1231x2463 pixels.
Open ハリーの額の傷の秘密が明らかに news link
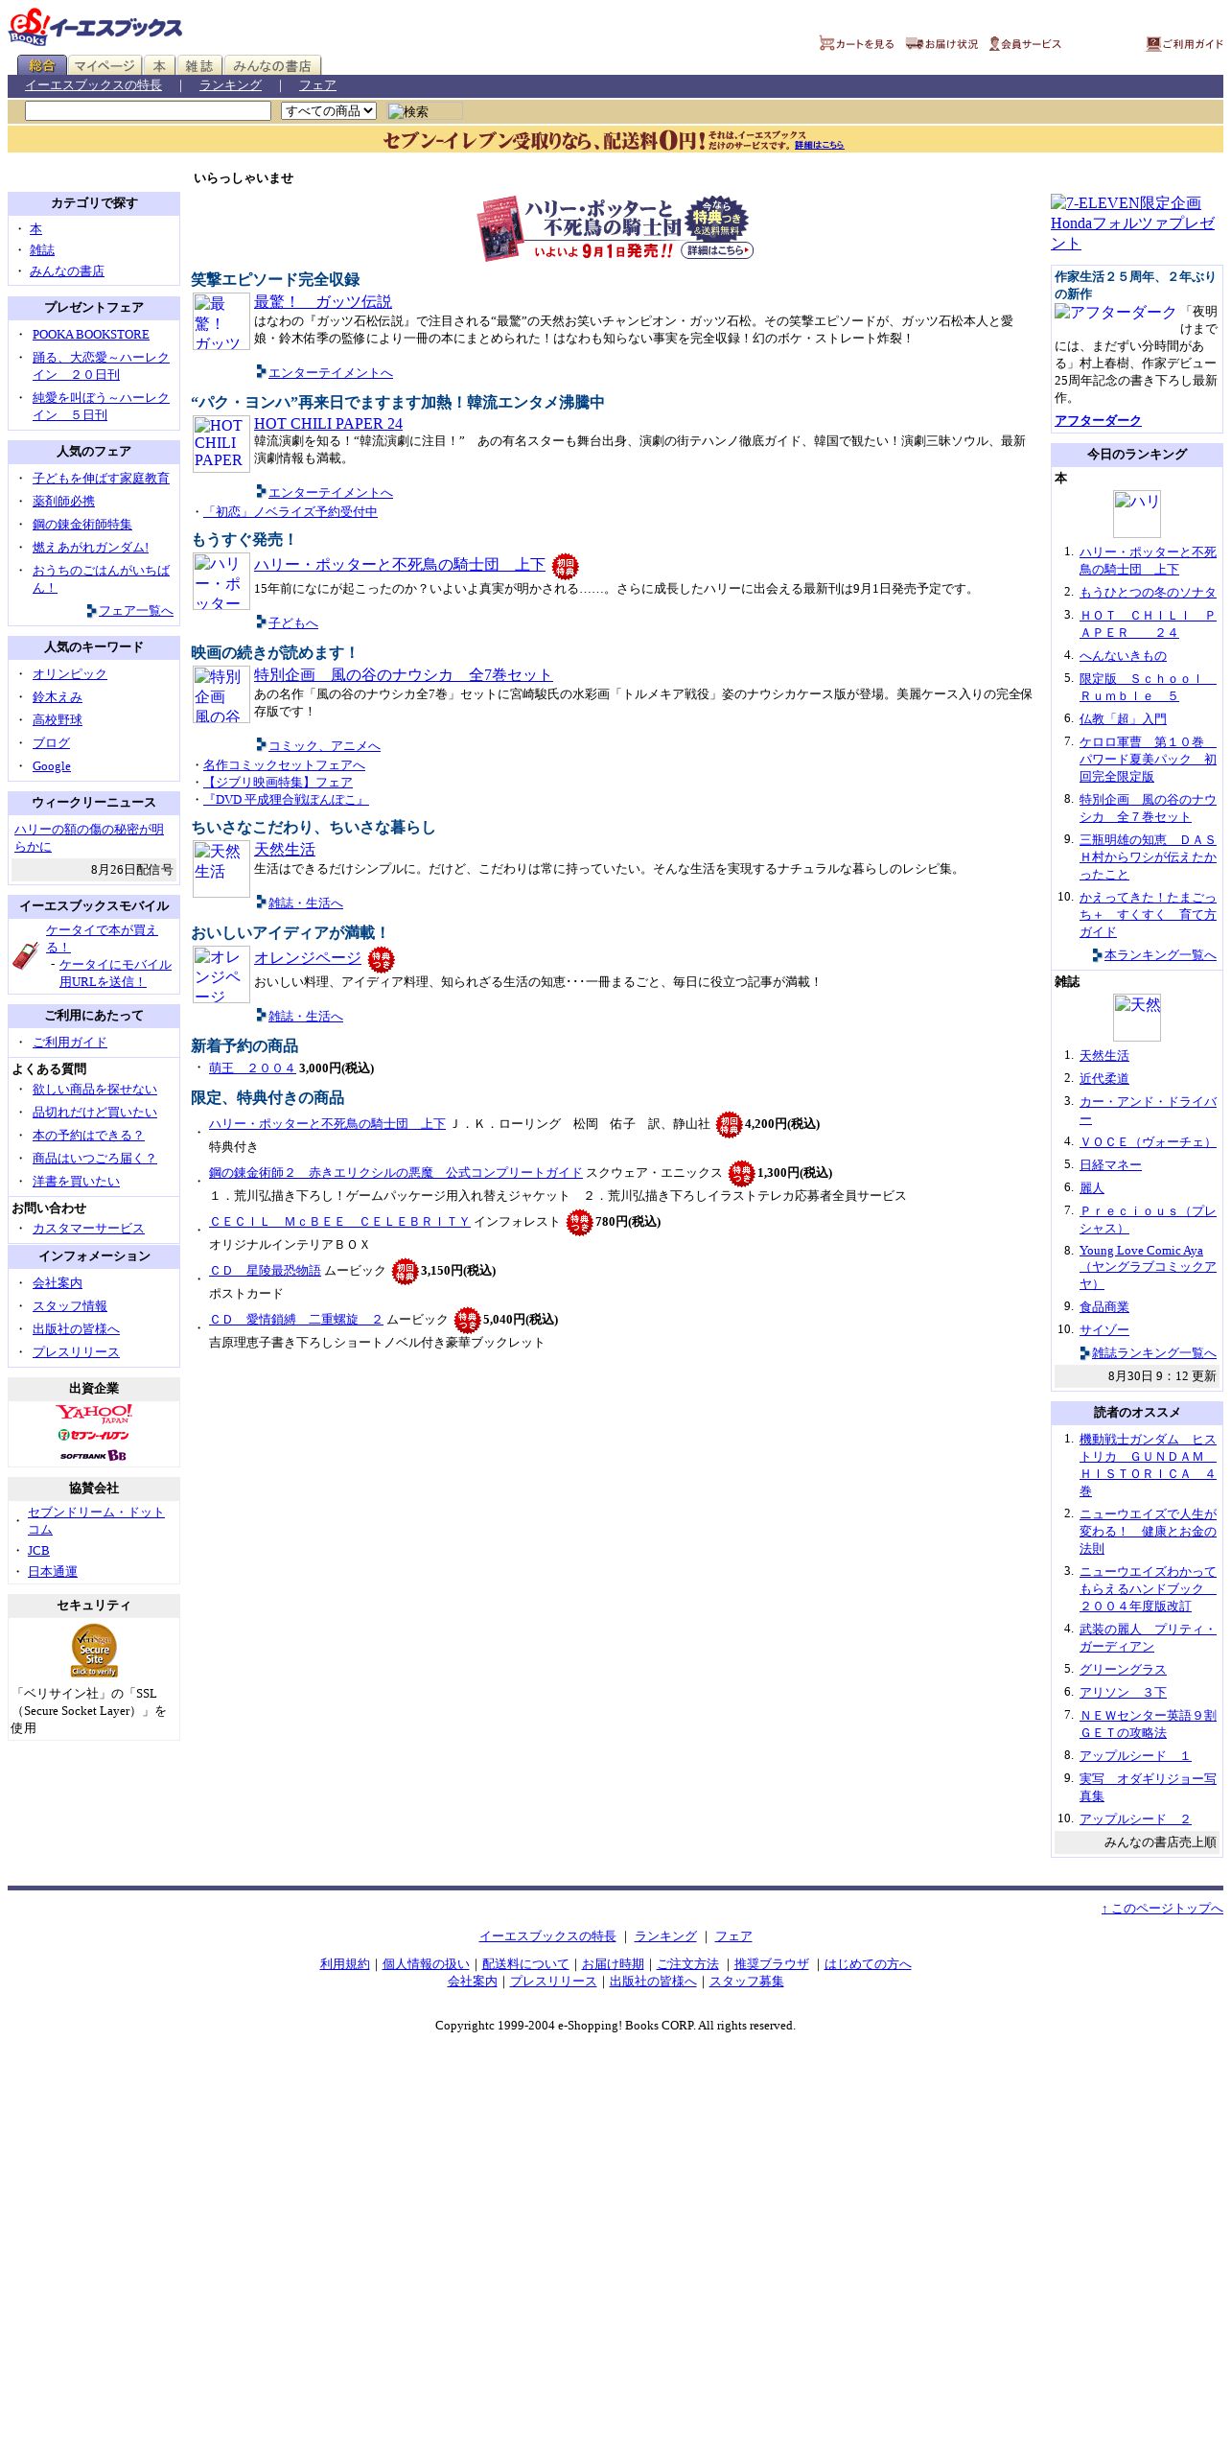[89, 838]
